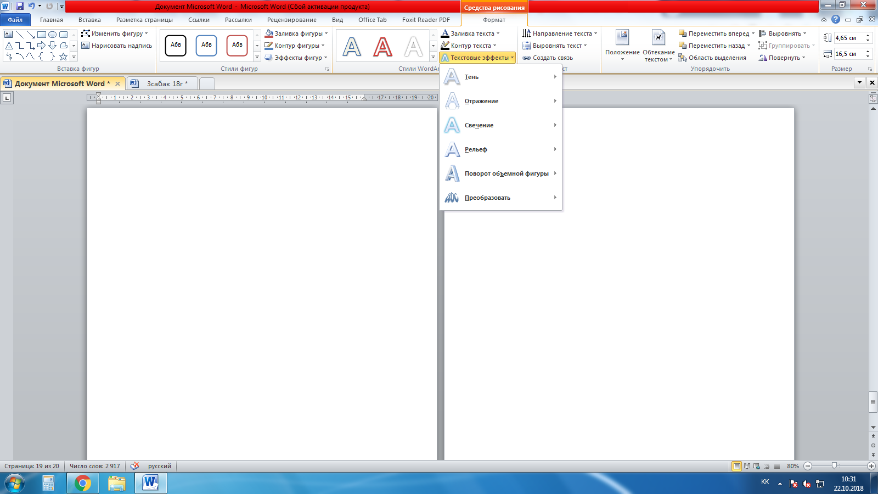Open the Файл file button

pos(15,20)
